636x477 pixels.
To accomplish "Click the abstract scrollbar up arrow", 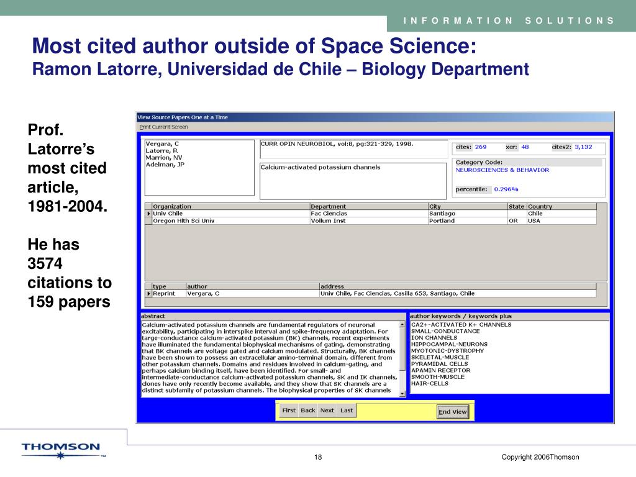I will 402,324.
